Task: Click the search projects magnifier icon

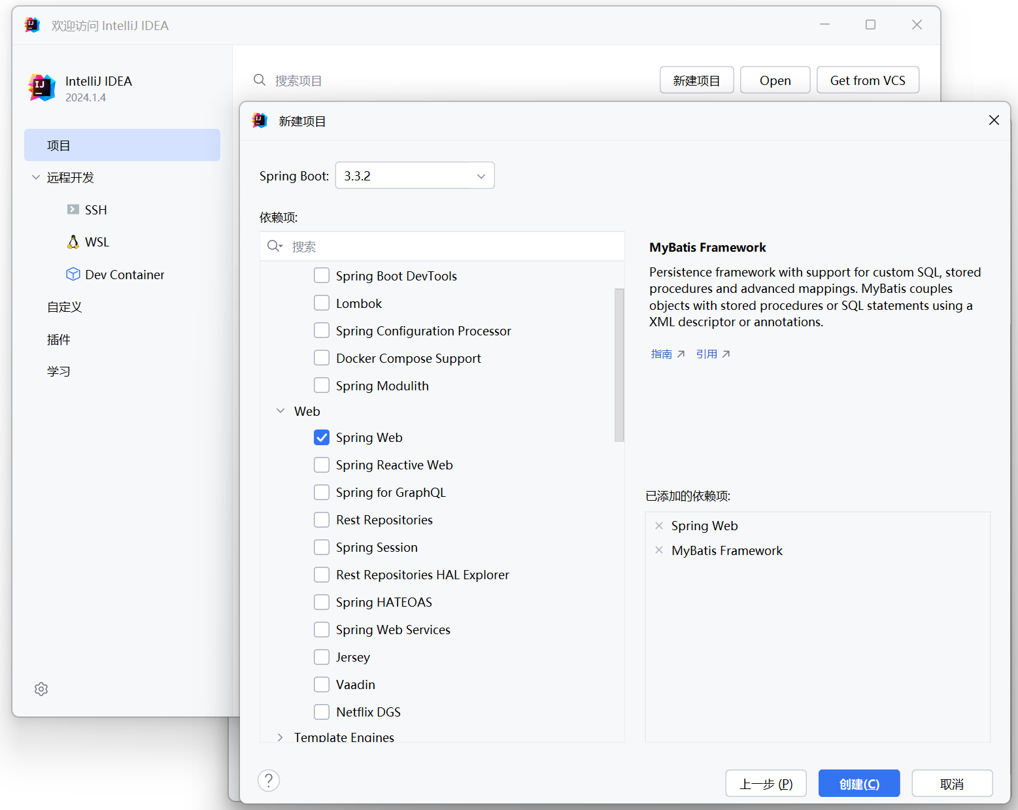Action: pyautogui.click(x=260, y=80)
